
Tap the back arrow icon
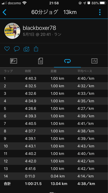point(4,12)
